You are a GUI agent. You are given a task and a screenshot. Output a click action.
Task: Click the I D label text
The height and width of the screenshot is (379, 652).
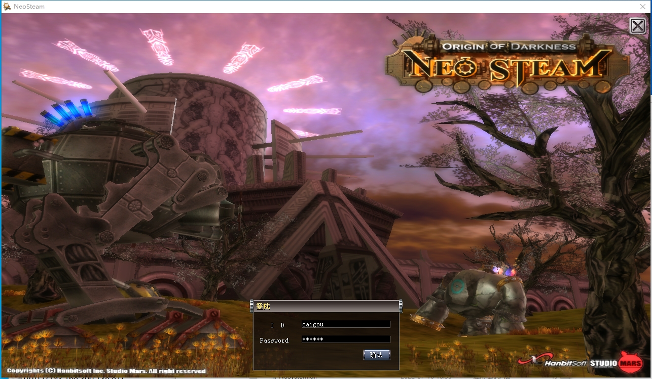[277, 325]
